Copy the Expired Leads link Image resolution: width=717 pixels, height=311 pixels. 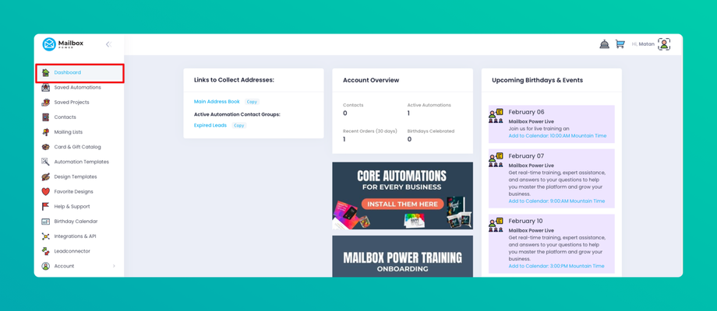click(x=239, y=125)
